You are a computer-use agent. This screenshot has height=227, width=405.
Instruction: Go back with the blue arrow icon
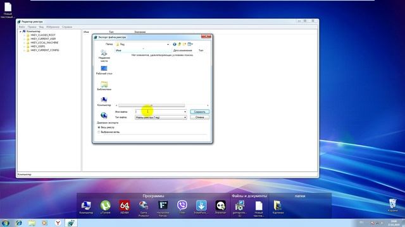[x=175, y=44]
